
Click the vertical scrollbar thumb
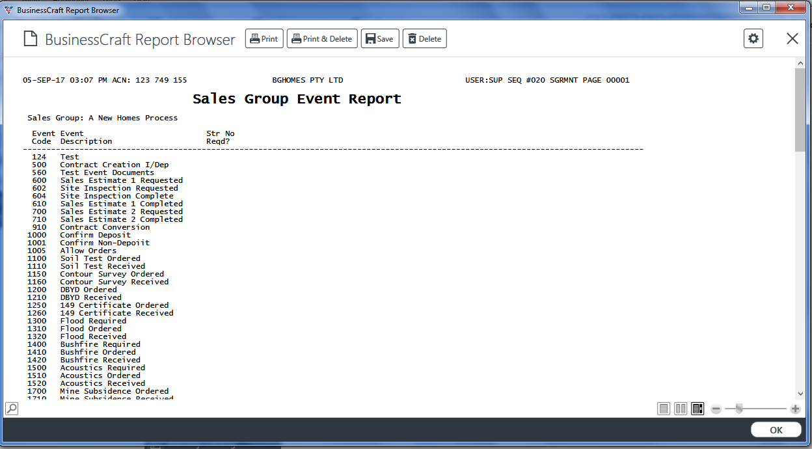800,109
